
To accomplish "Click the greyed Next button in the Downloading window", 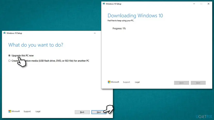I will click(x=198, y=83).
